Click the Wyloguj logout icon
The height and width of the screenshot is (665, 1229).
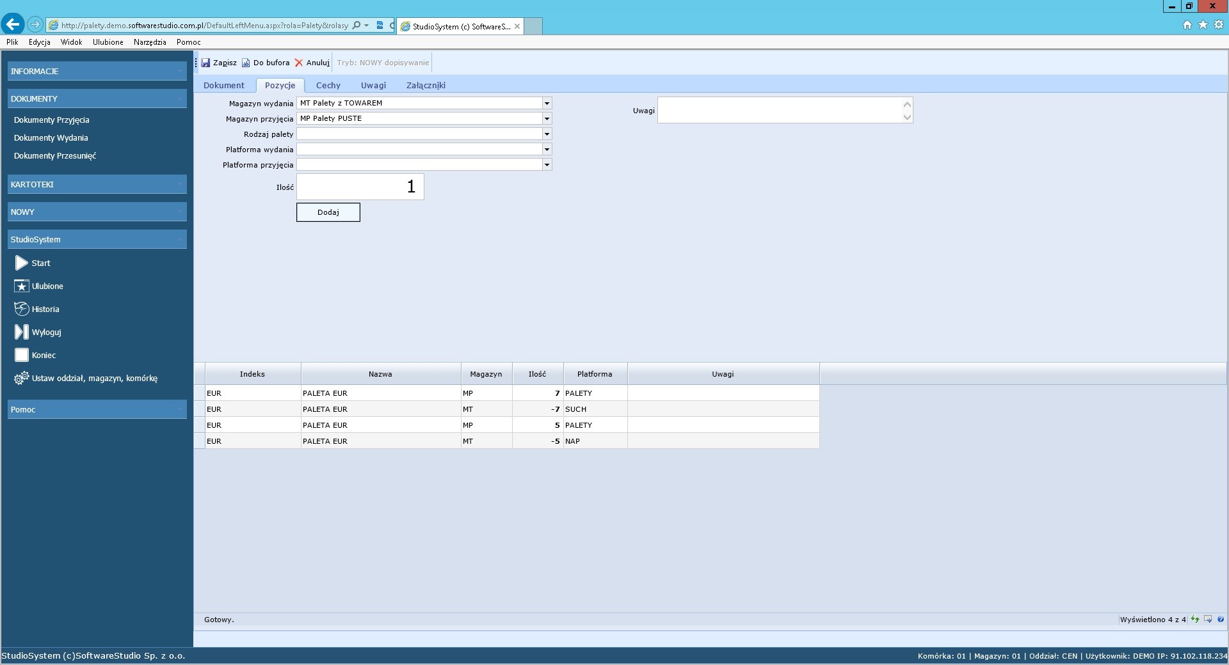pos(21,332)
